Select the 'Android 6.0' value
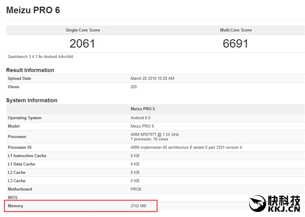305x217 pixels. pos(140,118)
